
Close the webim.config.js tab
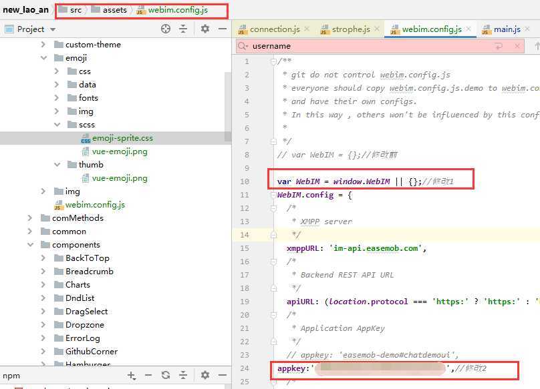(x=468, y=29)
